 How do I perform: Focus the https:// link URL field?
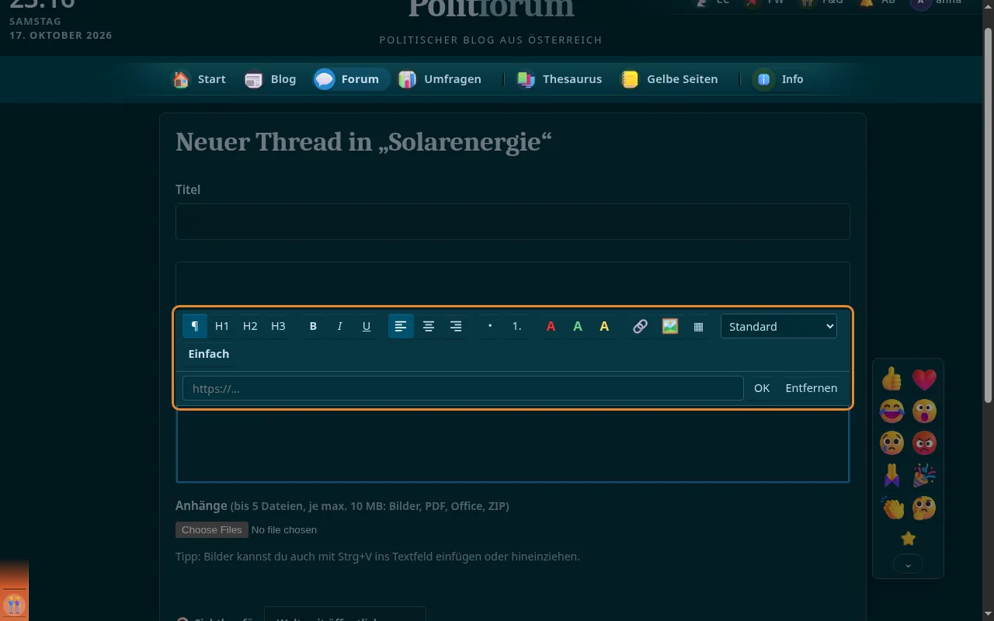tap(463, 388)
